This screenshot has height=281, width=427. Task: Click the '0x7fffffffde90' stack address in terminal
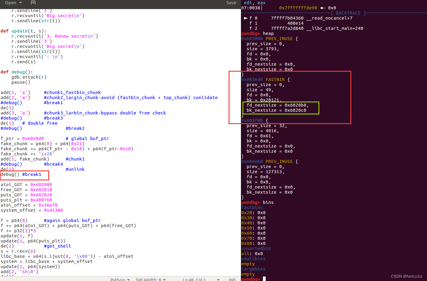click(298, 8)
